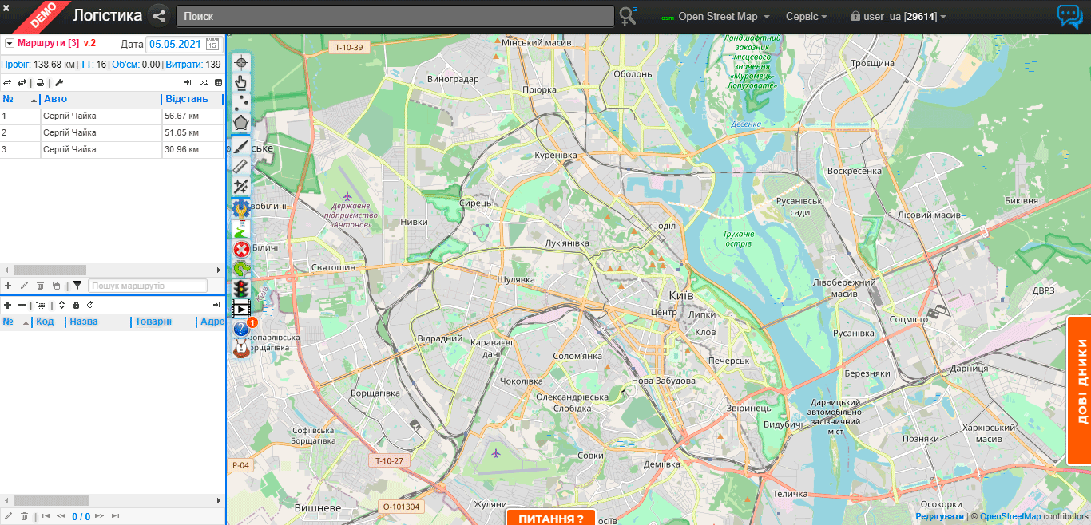The height and width of the screenshot is (525, 1091).
Task: Choose the polygon area tool
Action: pyautogui.click(x=241, y=123)
